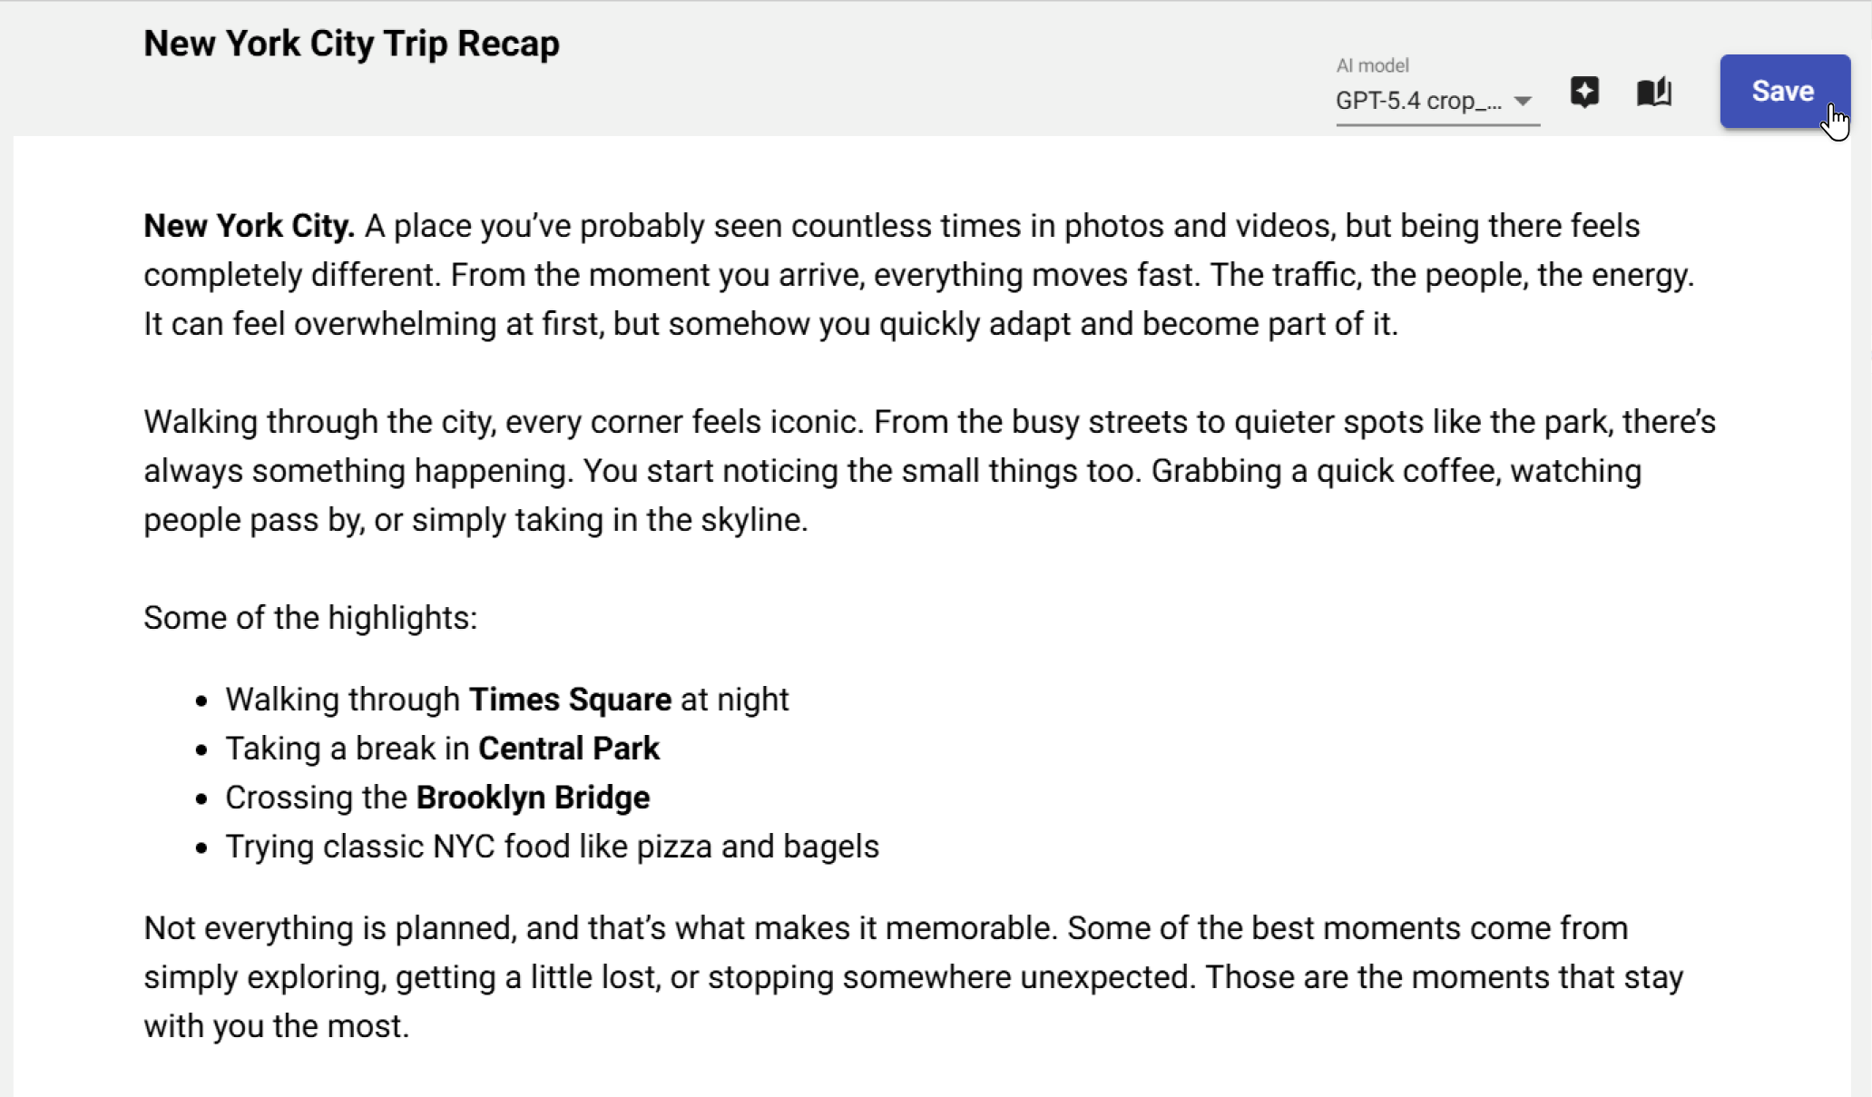This screenshot has height=1097, width=1872.
Task: Click the bold "New York City." opening text
Action: [x=249, y=226]
